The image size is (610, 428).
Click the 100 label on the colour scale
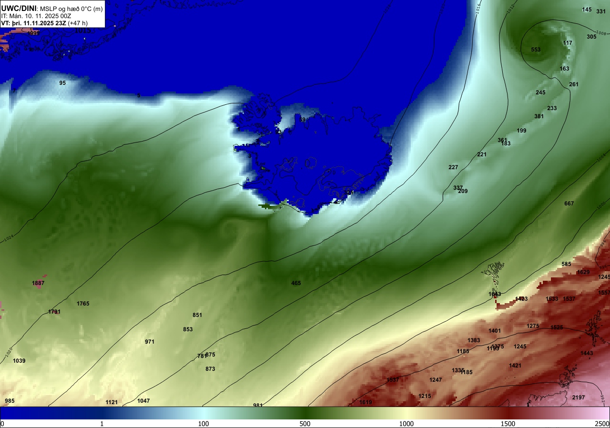(x=203, y=424)
